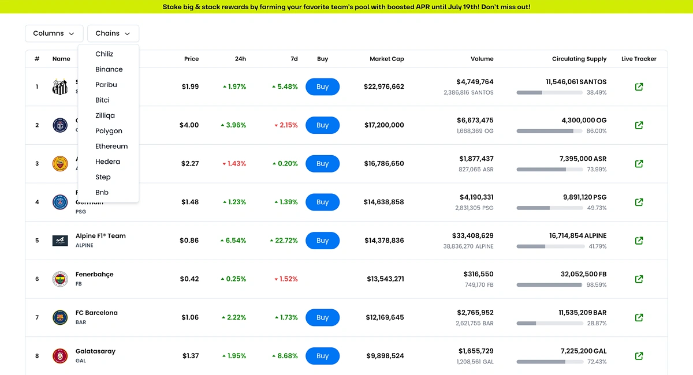This screenshot has height=375, width=693.
Task: Sort the table by the 7d column
Action: pos(294,59)
